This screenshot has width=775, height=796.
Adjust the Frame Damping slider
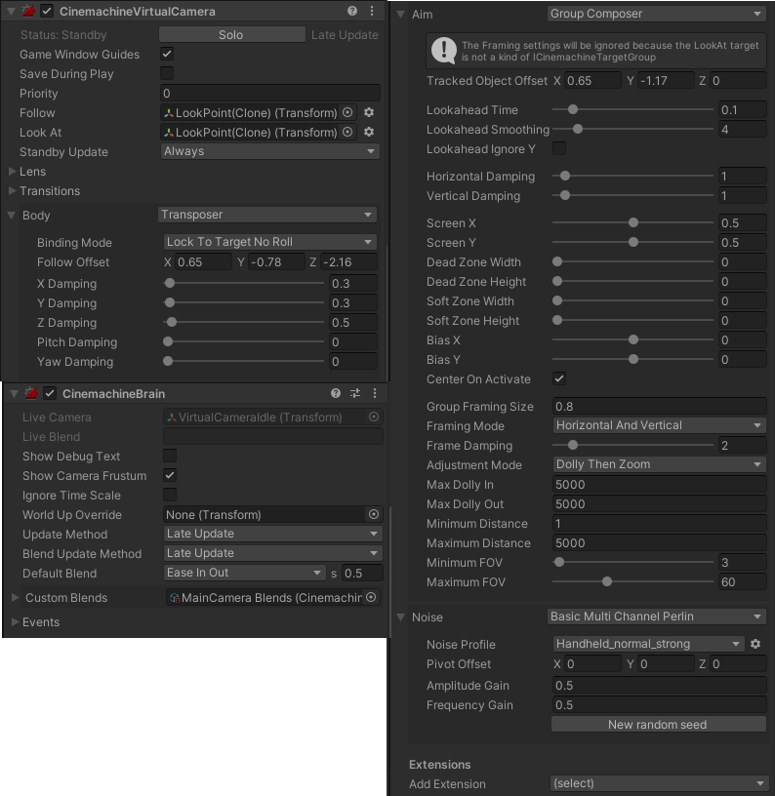coord(632,445)
